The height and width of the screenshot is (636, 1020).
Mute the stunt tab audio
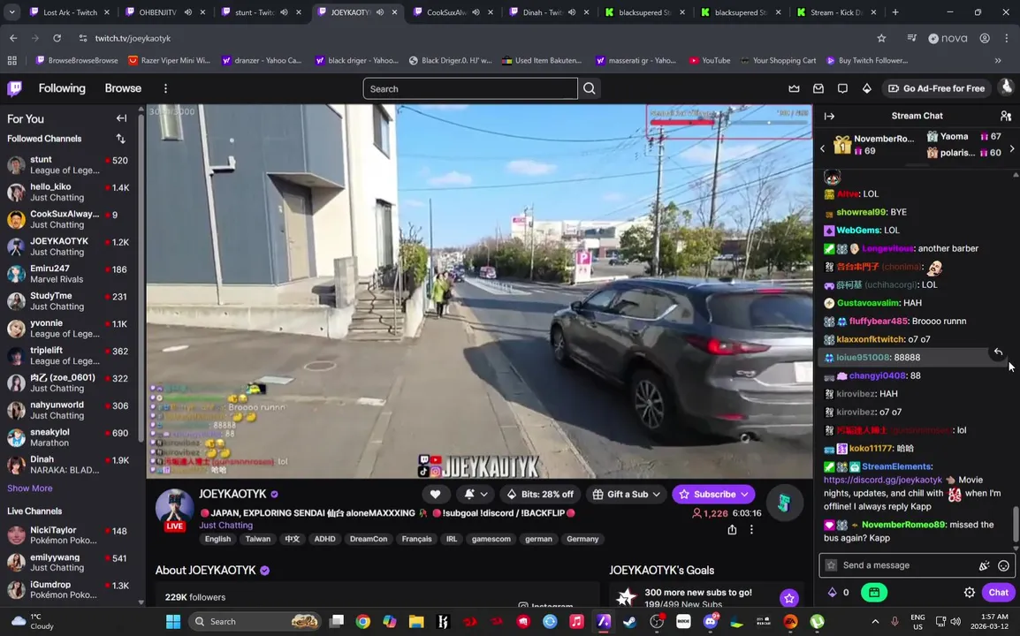tap(285, 12)
